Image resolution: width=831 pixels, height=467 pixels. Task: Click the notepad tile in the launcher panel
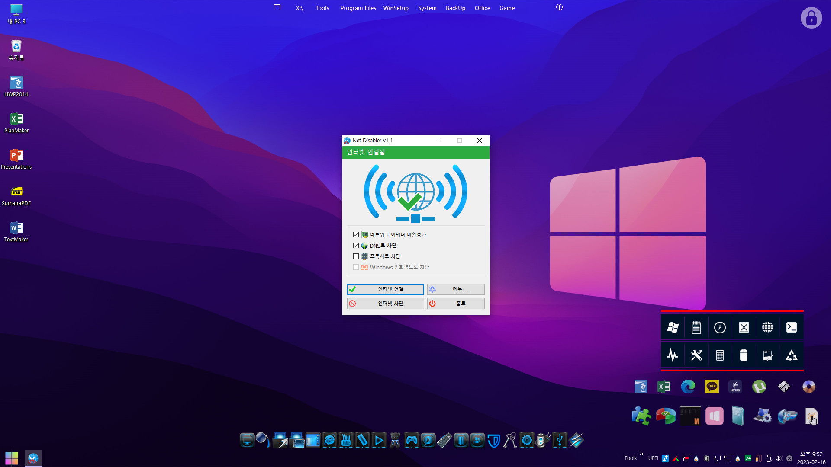[696, 327]
